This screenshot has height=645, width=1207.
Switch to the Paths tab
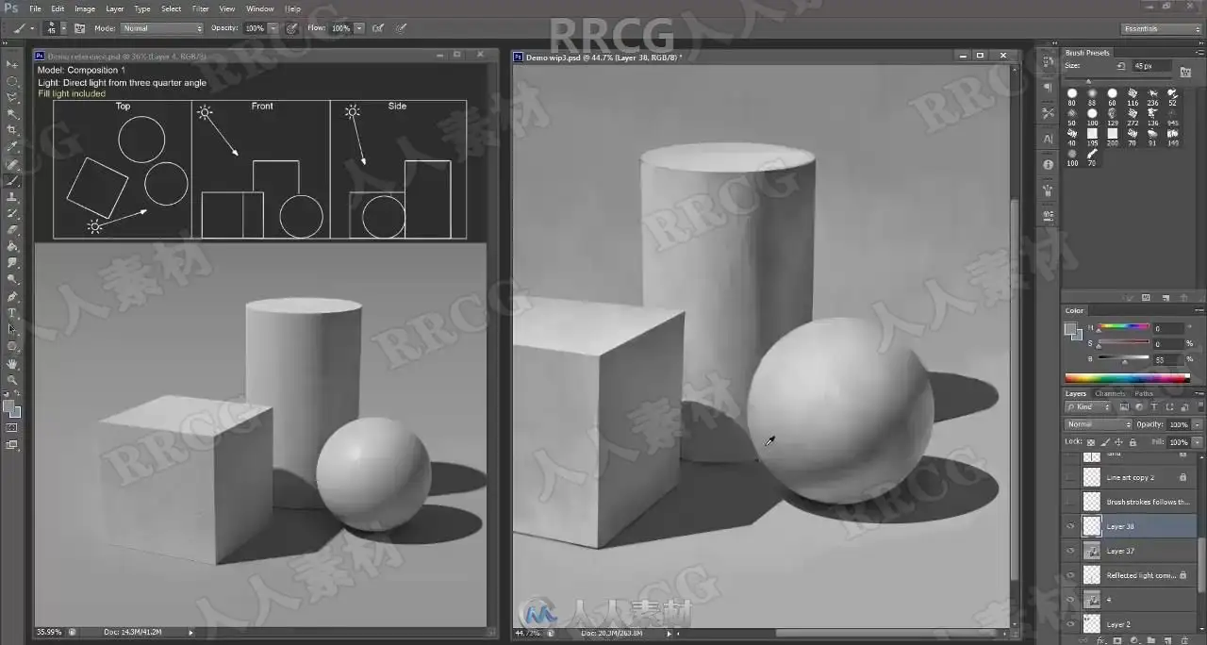tap(1144, 393)
